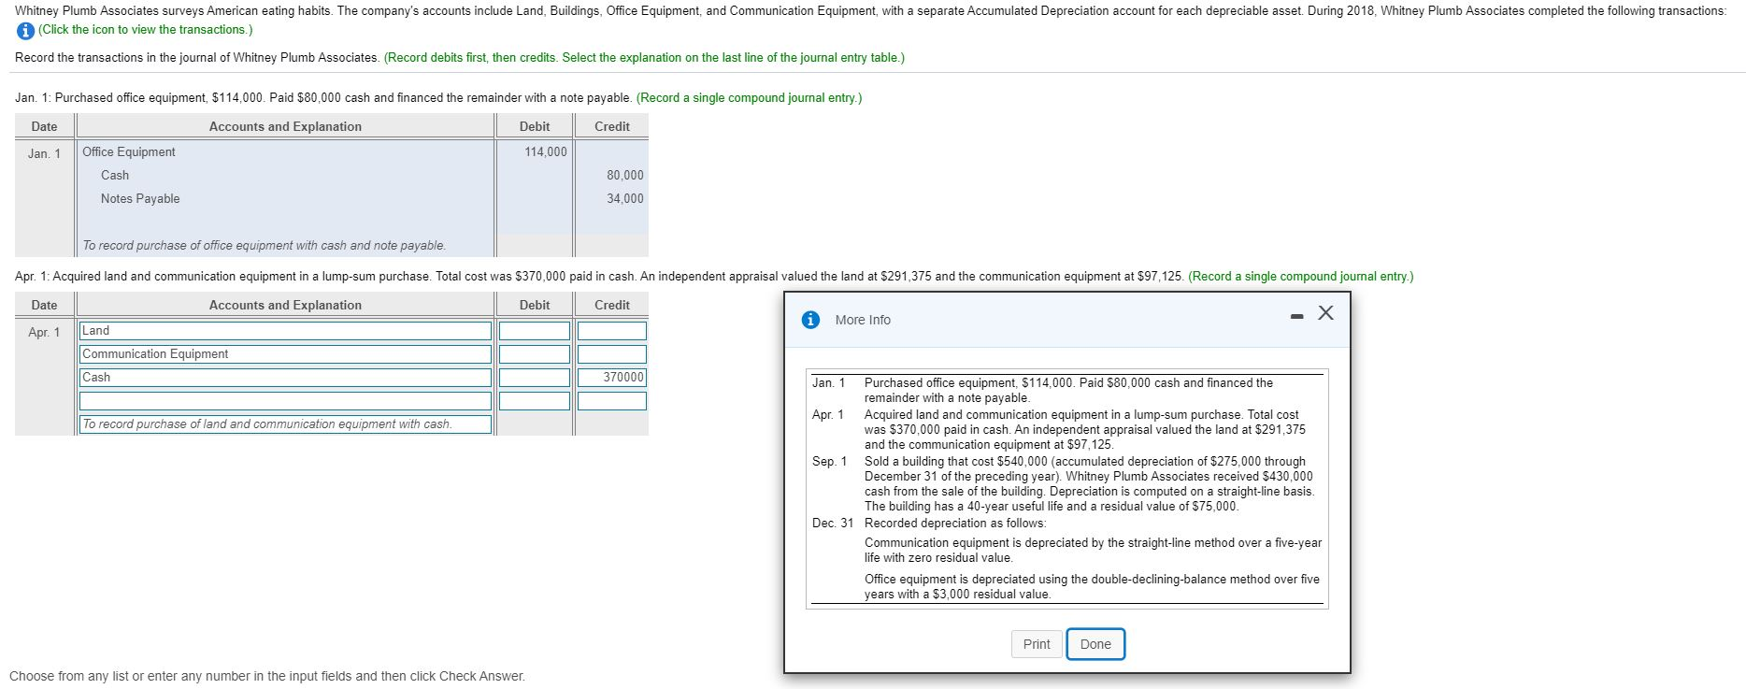Image resolution: width=1746 pixels, height=689 pixels.
Task: Click the blue info icon beside transactions link
Action: click(x=26, y=30)
